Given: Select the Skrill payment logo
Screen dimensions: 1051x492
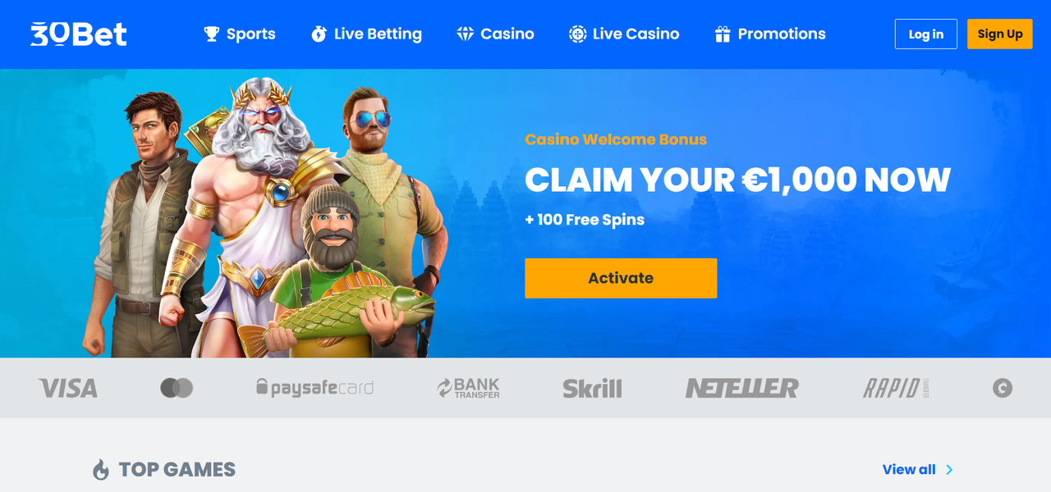Looking at the screenshot, I should 592,388.
